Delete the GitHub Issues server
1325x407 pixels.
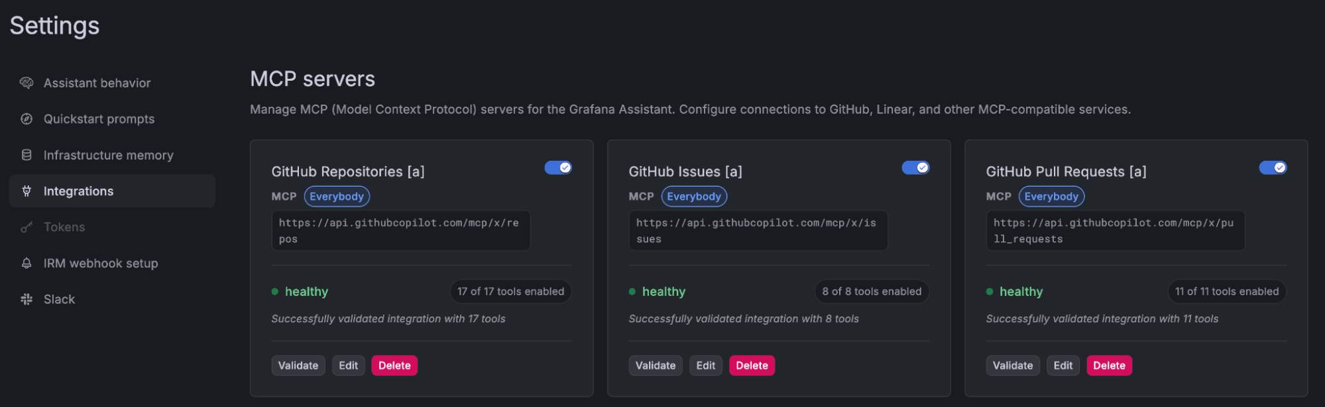[x=752, y=365]
